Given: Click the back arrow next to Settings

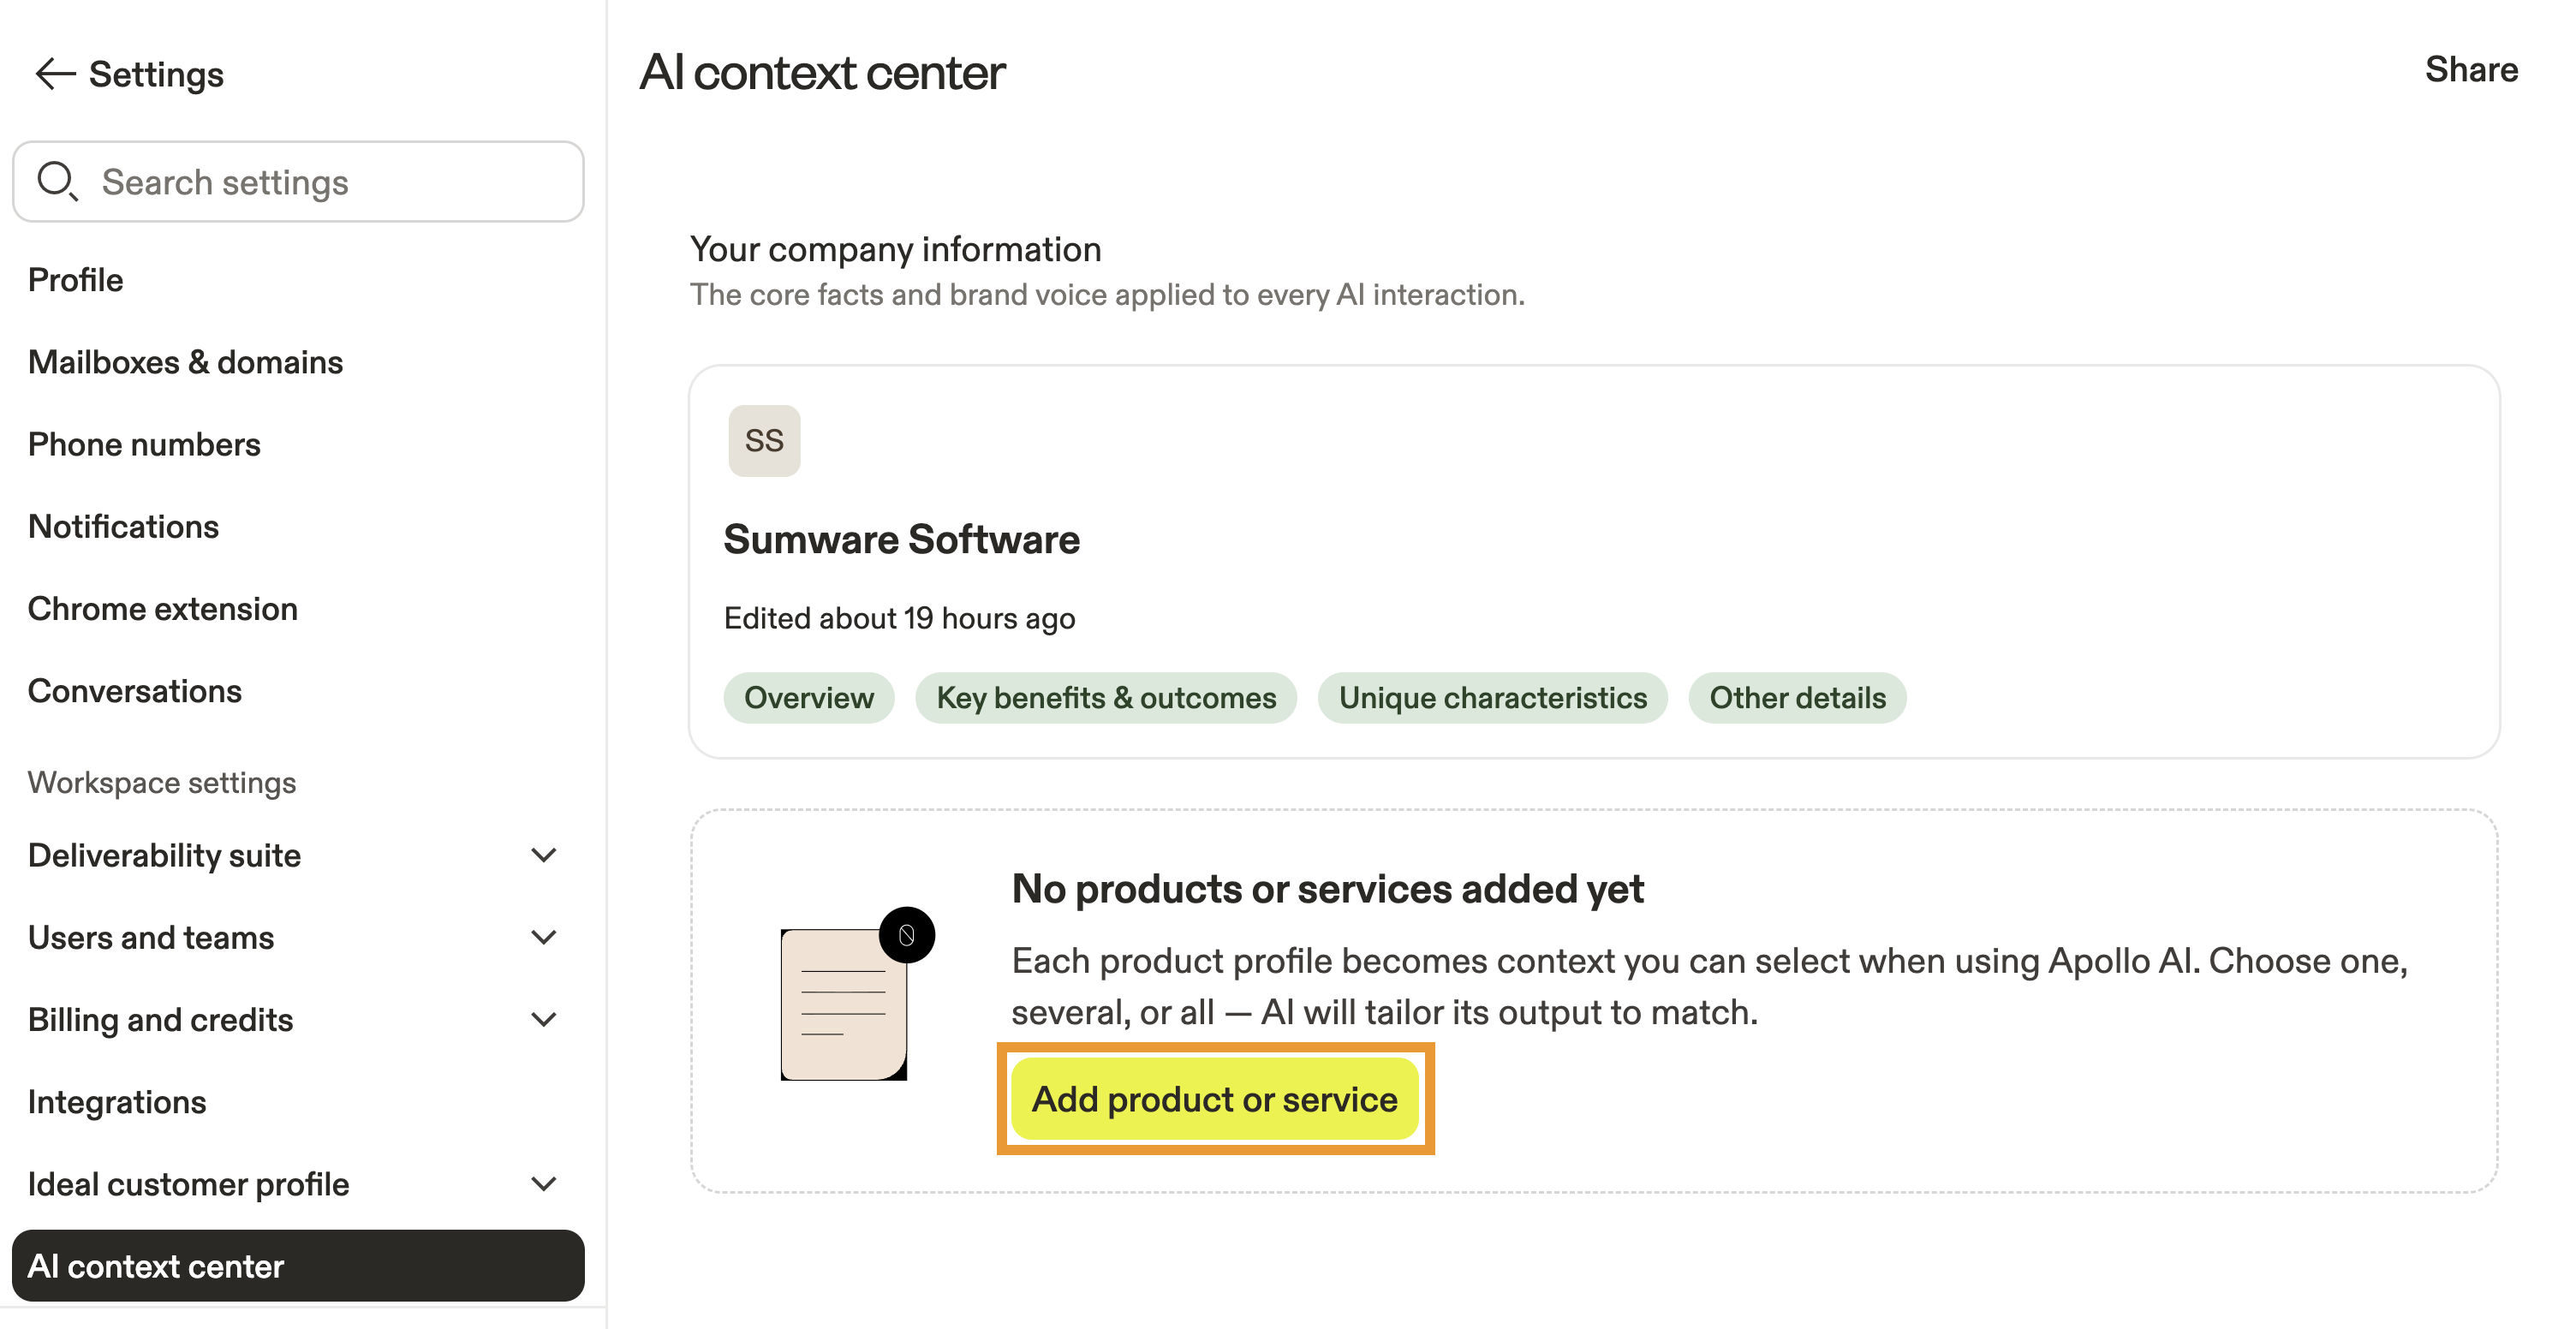Looking at the screenshot, I should pos(55,74).
